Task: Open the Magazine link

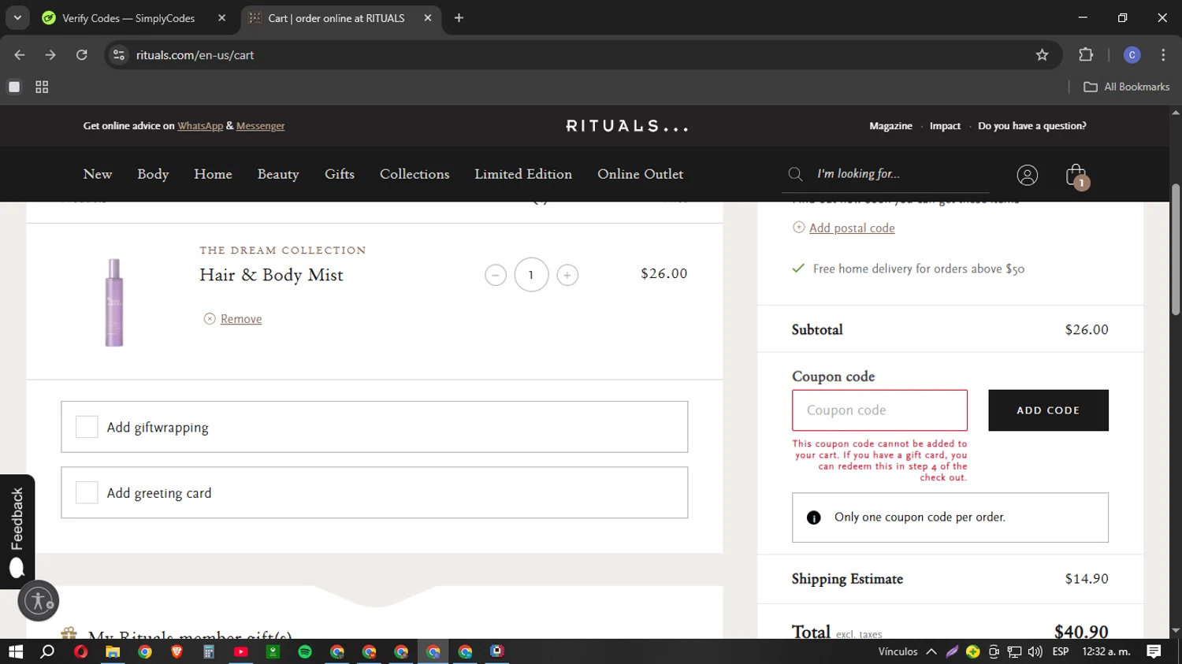Action: click(890, 126)
